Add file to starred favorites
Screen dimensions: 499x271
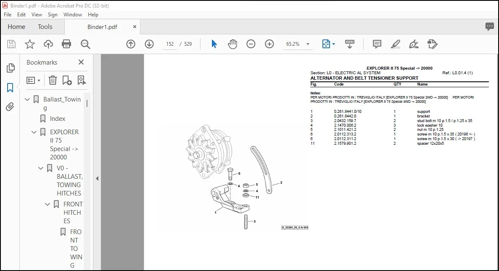29,44
